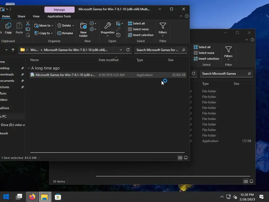Click Invert selection in front window
Image resolution: width=269 pixels, height=202 pixels.
click(x=141, y=35)
